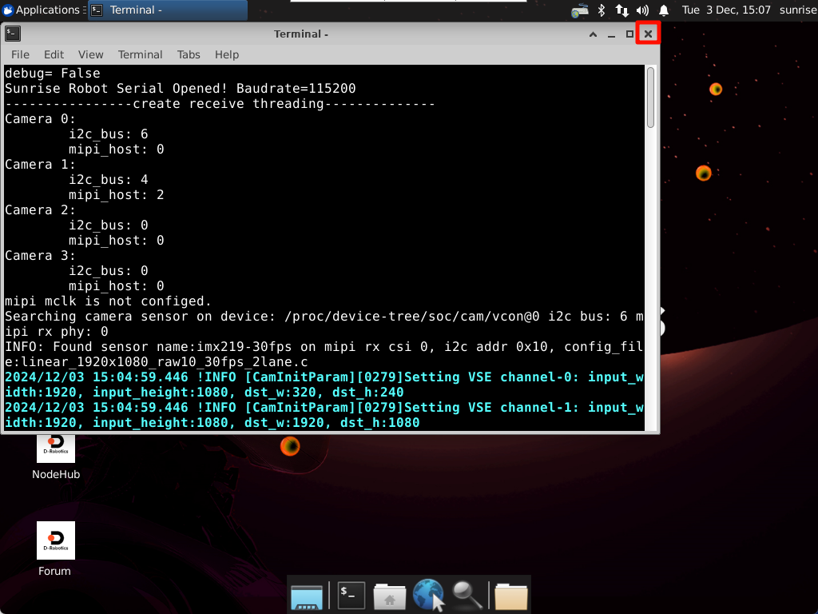Close the Terminal window
The height and width of the screenshot is (614, 818).
tap(648, 34)
